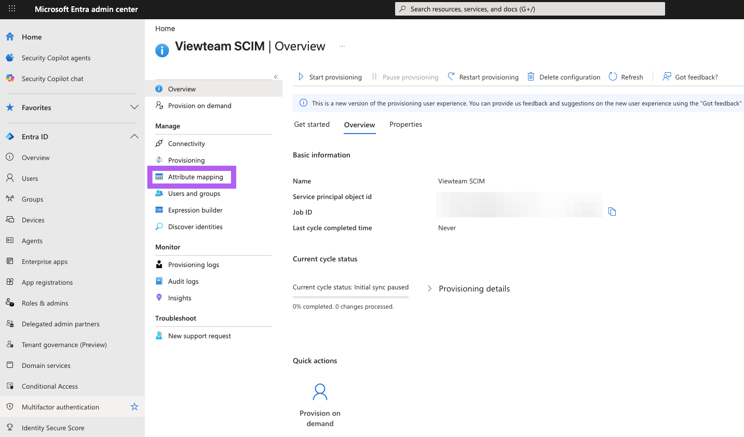Toggle favorite star for Multifactor authentication
The width and height of the screenshot is (744, 437).
point(134,407)
